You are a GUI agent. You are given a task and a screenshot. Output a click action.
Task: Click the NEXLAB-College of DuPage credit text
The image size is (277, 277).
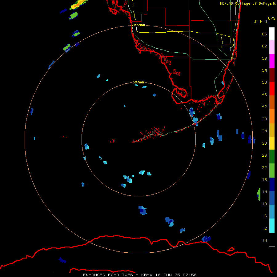coord(247,3)
